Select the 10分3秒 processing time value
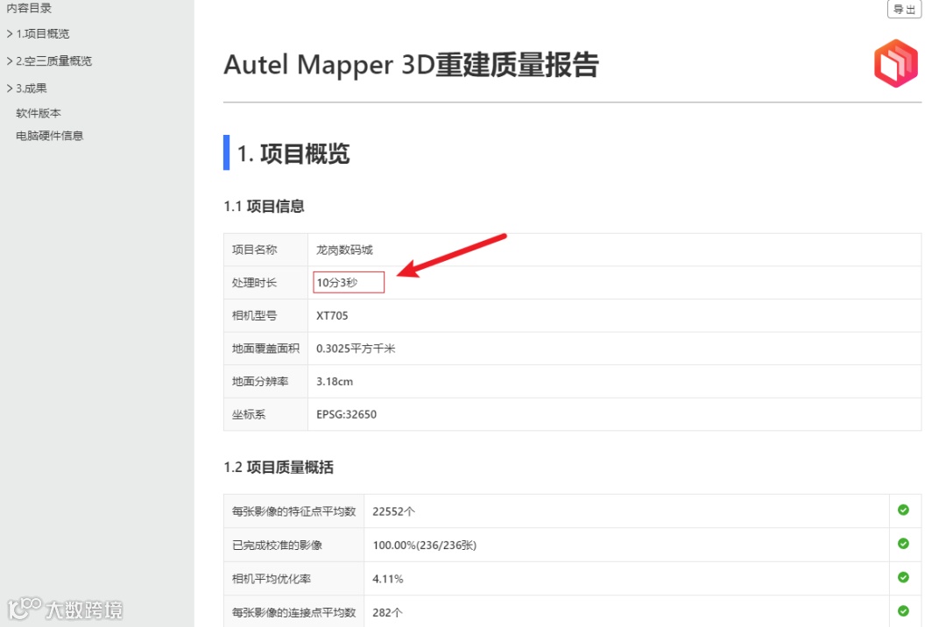 (x=337, y=283)
